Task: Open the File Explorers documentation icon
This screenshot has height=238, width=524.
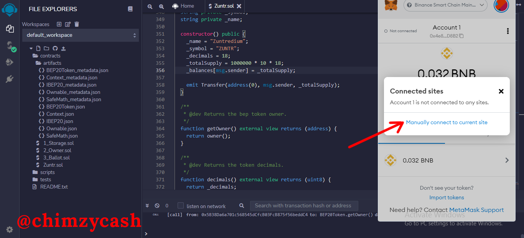Action: point(130,9)
